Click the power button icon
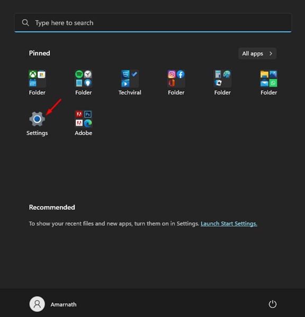 point(272,304)
